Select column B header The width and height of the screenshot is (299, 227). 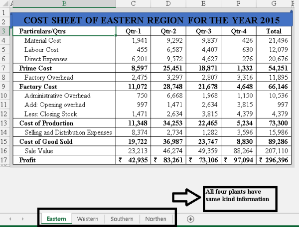tap(64, 4)
